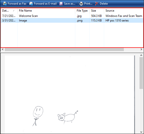Sort list by the Date column header
The height and width of the screenshot is (134, 144).
click(x=9, y=11)
